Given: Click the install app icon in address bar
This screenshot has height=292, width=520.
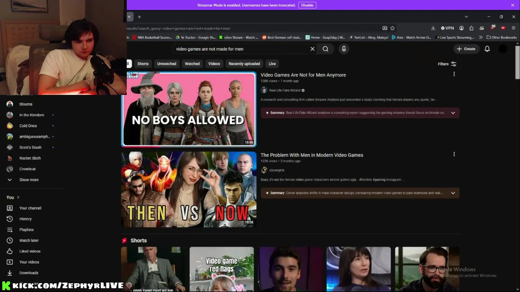Looking at the screenshot, I should pyautogui.click(x=385, y=28).
